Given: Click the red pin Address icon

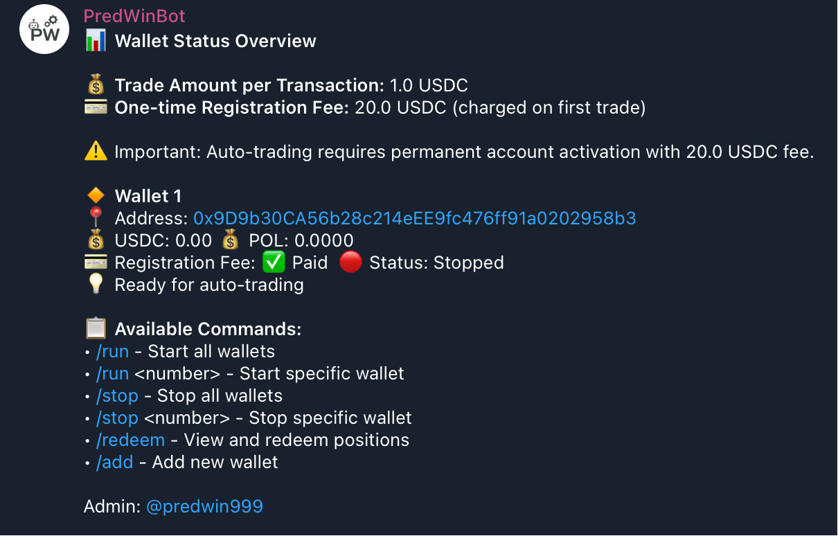Looking at the screenshot, I should [x=96, y=218].
